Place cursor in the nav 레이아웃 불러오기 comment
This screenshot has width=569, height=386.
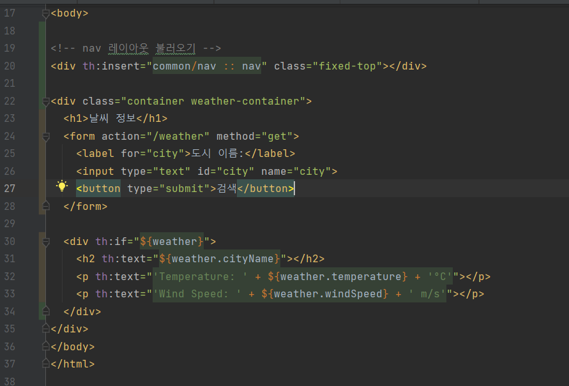(x=135, y=48)
